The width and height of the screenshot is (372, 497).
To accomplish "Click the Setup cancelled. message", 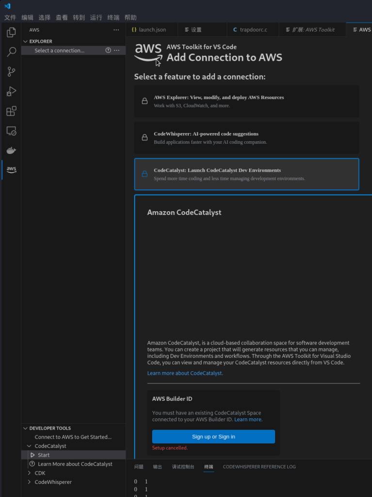I will [x=170, y=447].
